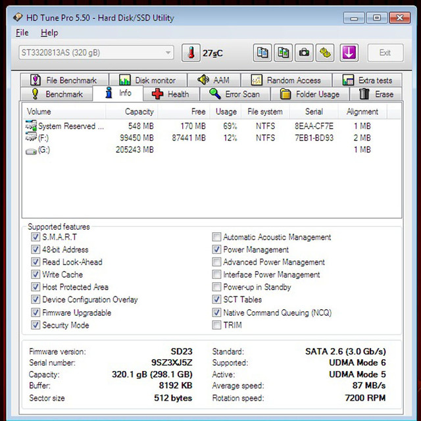421x421 pixels.
Task: Toggle the TRIM checkbox
Action: pyautogui.click(x=216, y=325)
